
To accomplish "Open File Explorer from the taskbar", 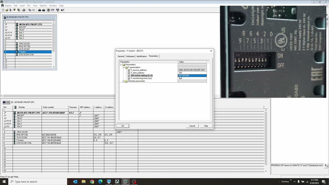I will (x=84, y=182).
